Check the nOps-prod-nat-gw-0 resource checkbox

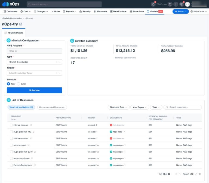click(x=11, y=152)
